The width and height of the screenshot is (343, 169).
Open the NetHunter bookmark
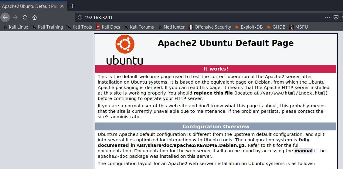click(171, 27)
